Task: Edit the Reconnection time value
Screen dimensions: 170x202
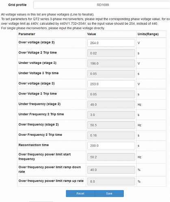Action: (x=111, y=145)
